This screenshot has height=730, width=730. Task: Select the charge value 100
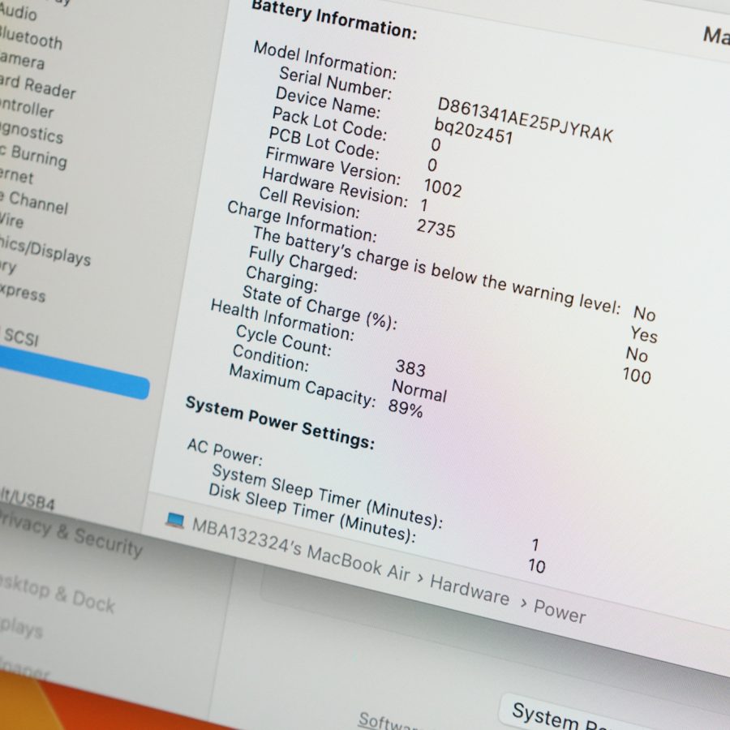637,376
